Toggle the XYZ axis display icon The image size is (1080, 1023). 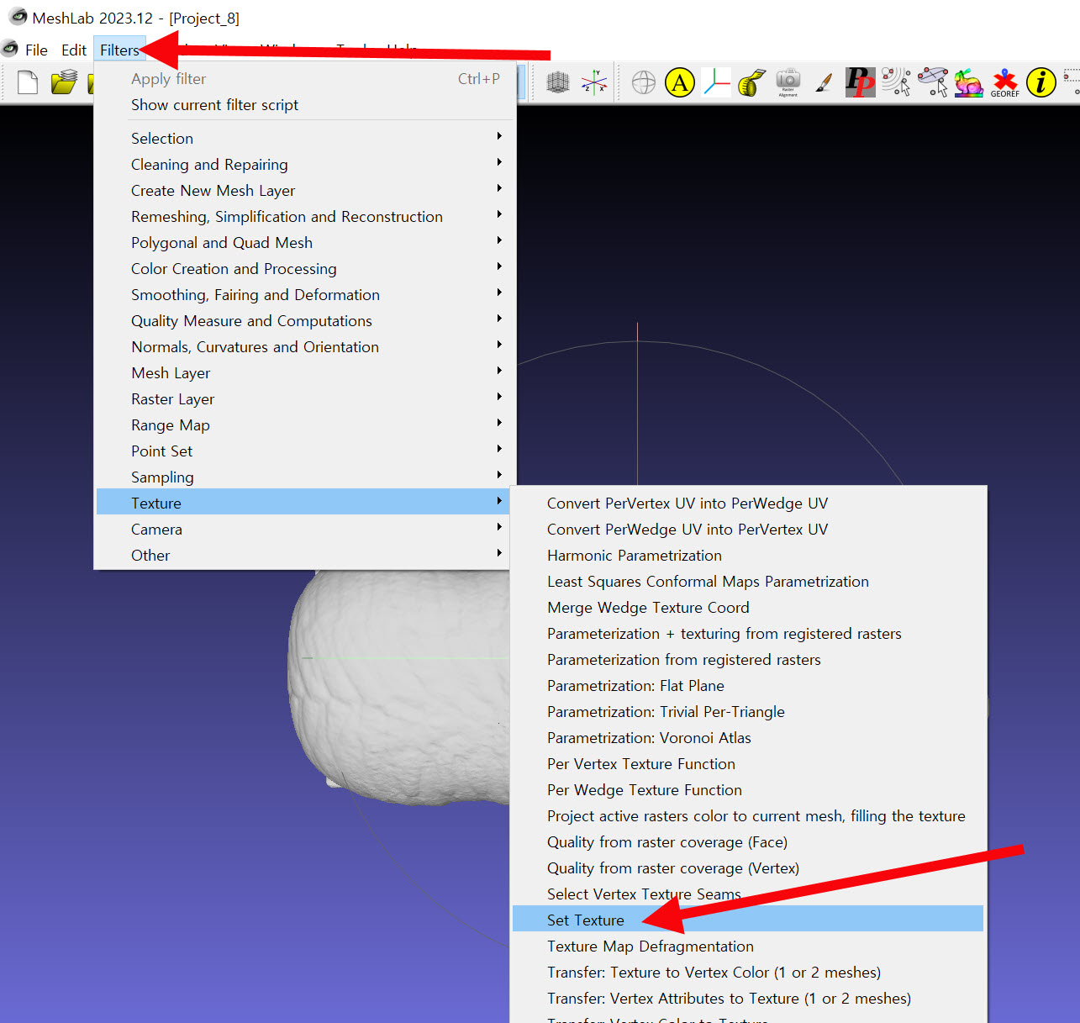[594, 82]
